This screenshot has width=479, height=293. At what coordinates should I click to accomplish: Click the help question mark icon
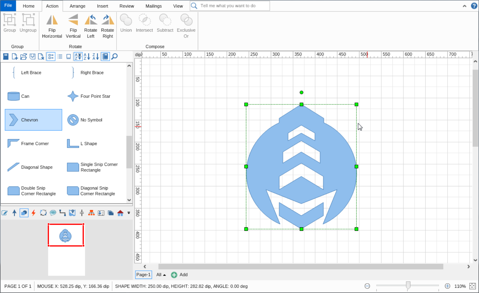[x=474, y=6]
